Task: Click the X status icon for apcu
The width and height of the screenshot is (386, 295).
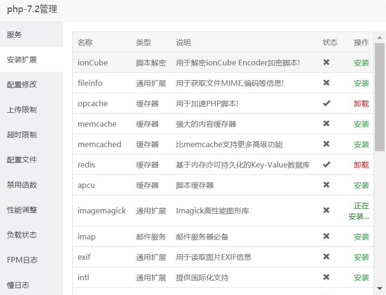Action: pyautogui.click(x=326, y=185)
